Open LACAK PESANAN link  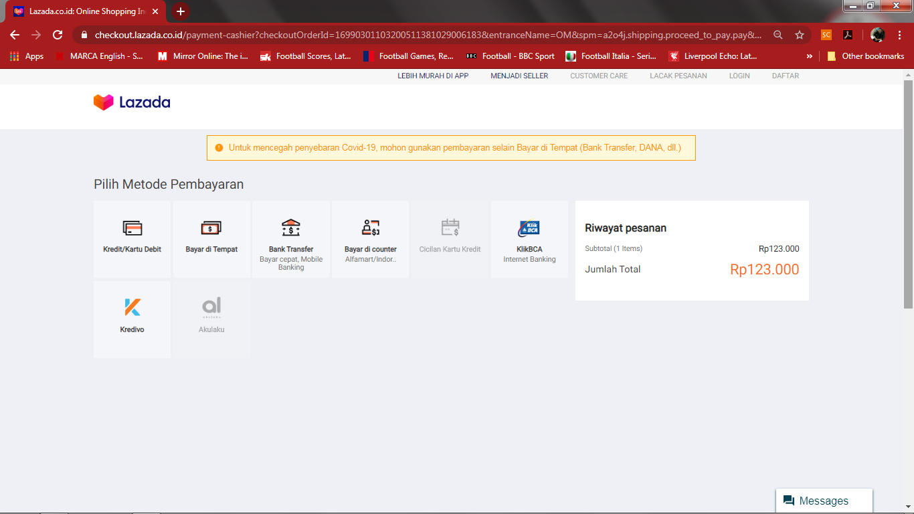coord(678,76)
